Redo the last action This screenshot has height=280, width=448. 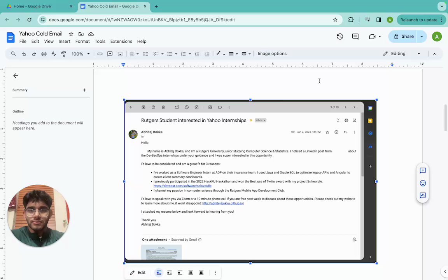point(34,54)
